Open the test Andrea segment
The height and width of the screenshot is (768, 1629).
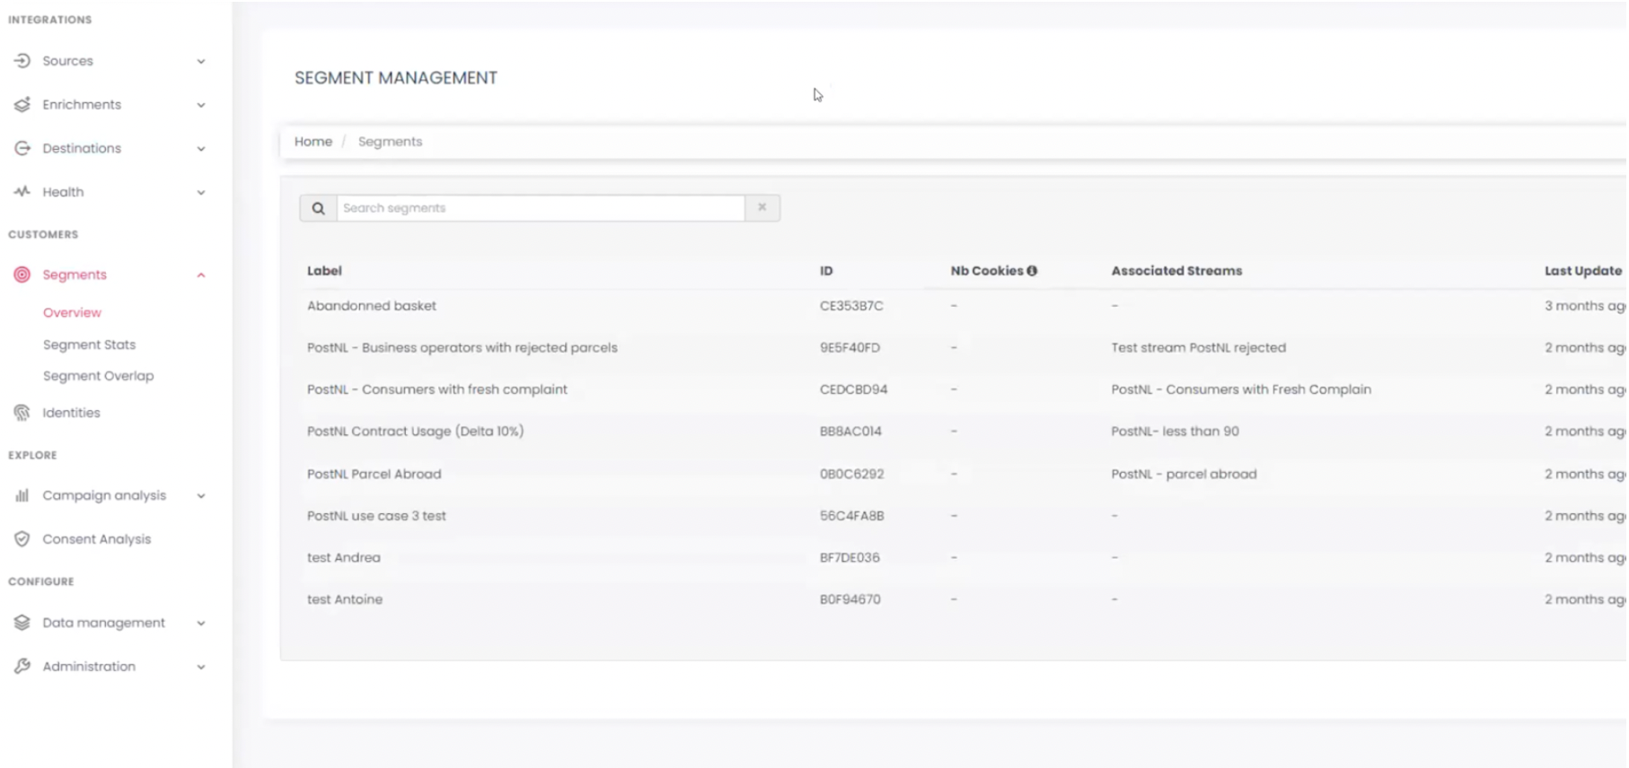[x=344, y=557]
